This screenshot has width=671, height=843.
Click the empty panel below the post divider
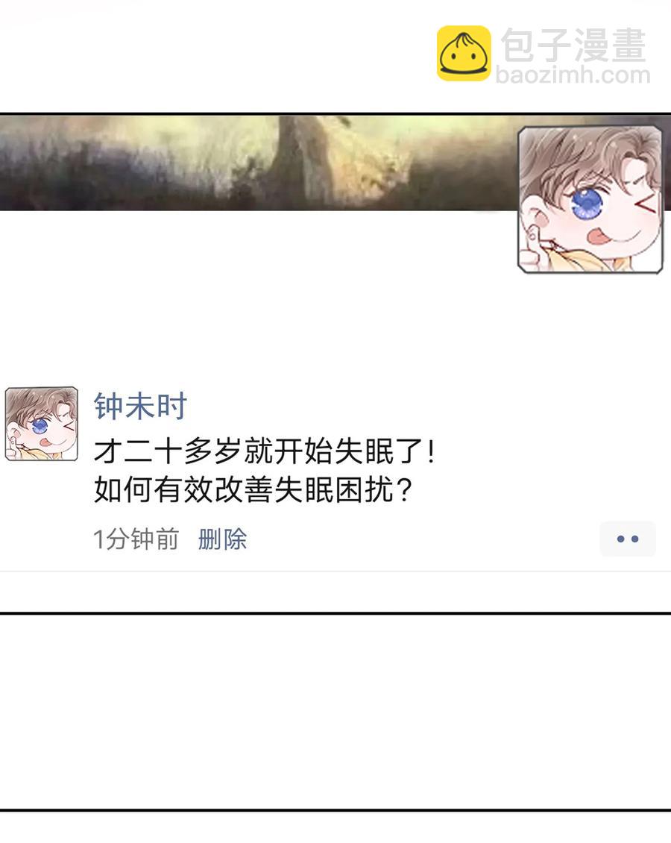335,711
